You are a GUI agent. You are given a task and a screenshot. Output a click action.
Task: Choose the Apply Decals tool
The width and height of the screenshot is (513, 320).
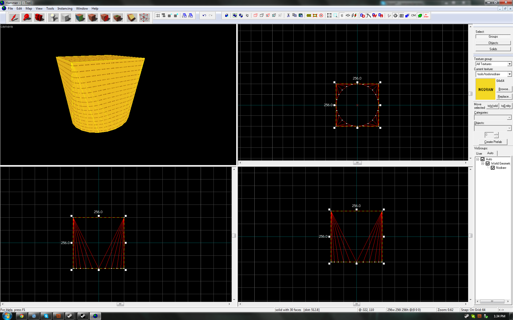pyautogui.click(x=105, y=18)
